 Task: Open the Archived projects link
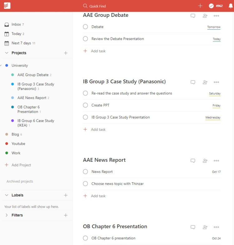tap(20, 181)
